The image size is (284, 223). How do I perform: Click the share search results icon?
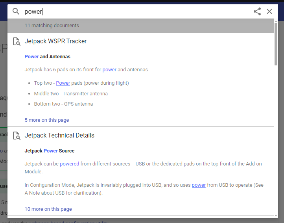257,11
